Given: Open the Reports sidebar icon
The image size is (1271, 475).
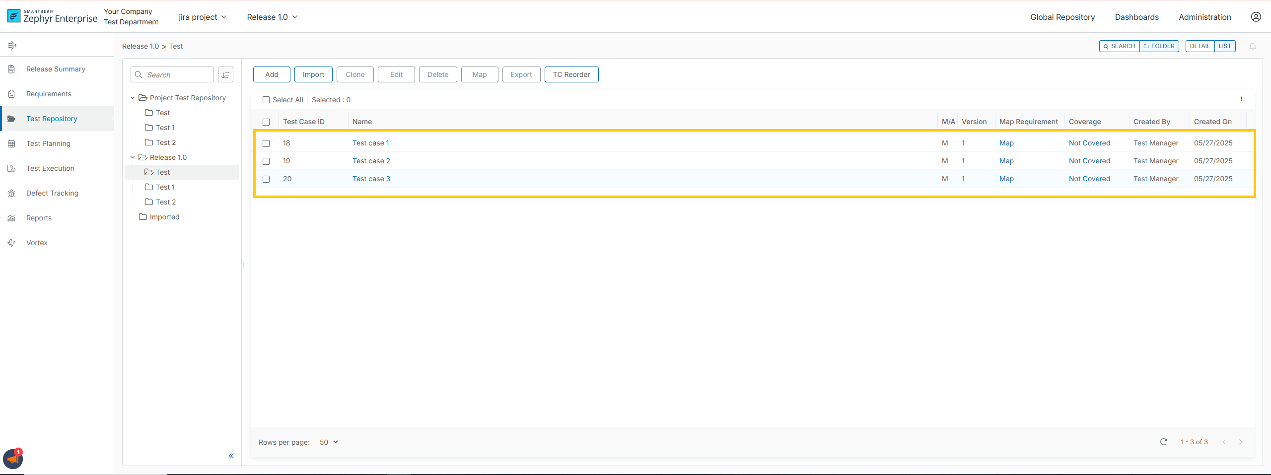Looking at the screenshot, I should tap(11, 217).
